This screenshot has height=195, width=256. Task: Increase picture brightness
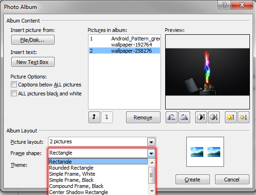point(231,117)
